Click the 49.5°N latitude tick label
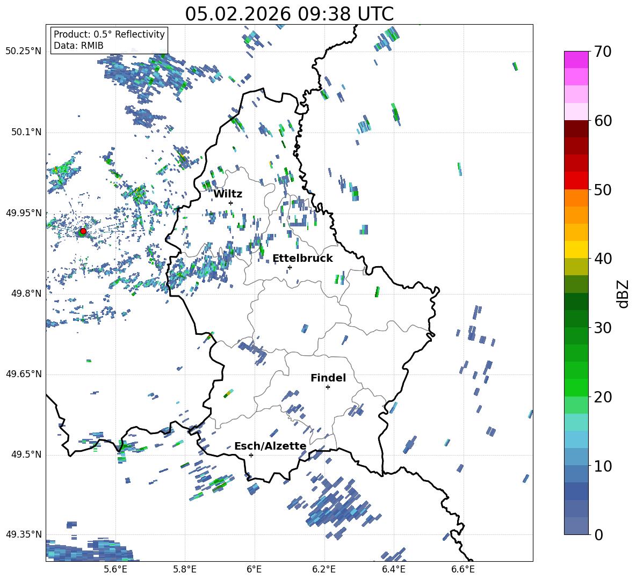This screenshot has width=636, height=580. click(26, 454)
